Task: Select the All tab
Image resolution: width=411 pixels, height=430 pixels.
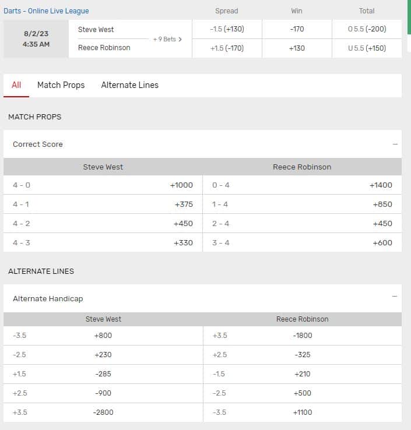Action: 16,85
